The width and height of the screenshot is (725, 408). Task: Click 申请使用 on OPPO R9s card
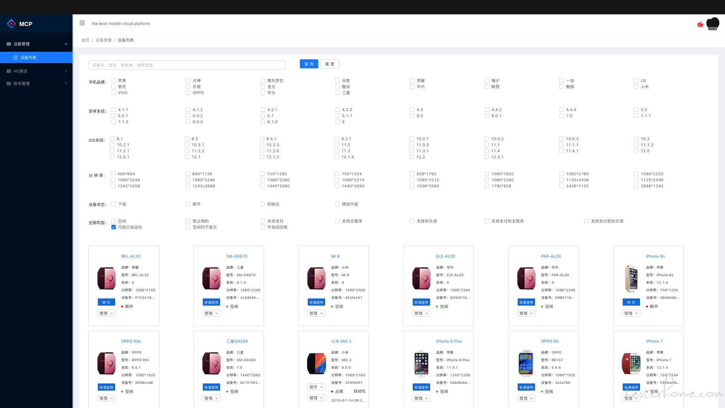(x=106, y=387)
